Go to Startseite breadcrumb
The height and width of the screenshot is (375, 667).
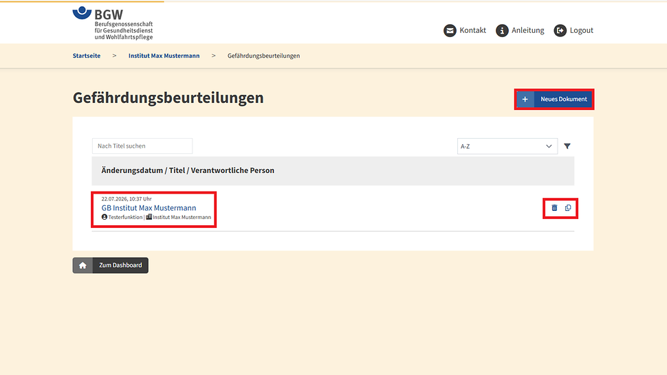(x=87, y=56)
